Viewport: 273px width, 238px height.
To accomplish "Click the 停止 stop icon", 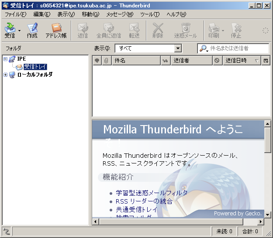I will pos(236,31).
